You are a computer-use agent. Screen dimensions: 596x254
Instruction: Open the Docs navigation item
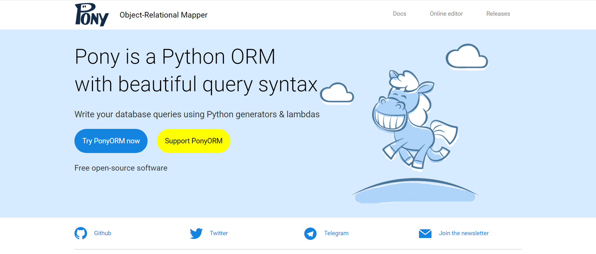click(399, 14)
